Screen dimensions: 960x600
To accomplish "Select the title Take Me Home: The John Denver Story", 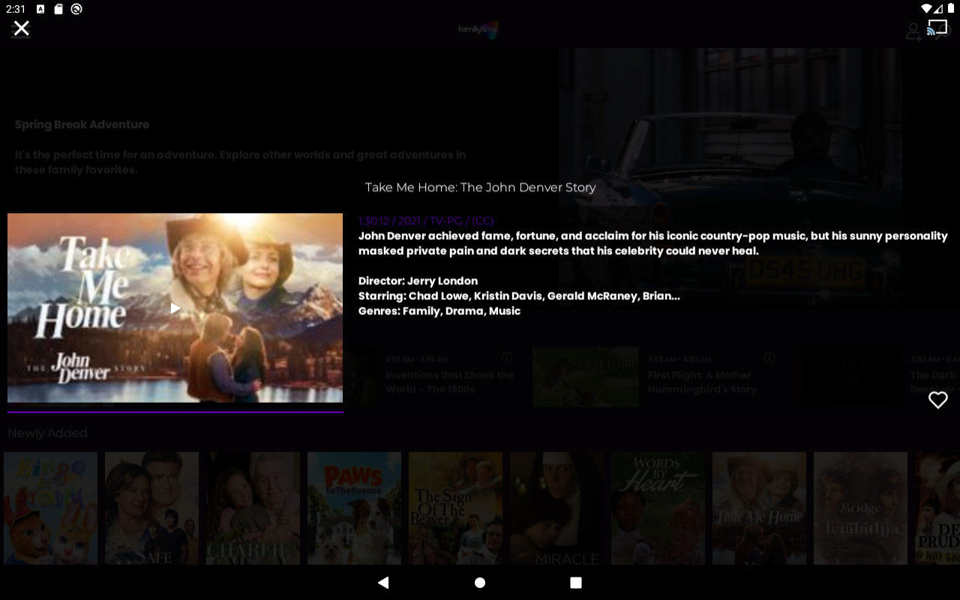I will (480, 187).
